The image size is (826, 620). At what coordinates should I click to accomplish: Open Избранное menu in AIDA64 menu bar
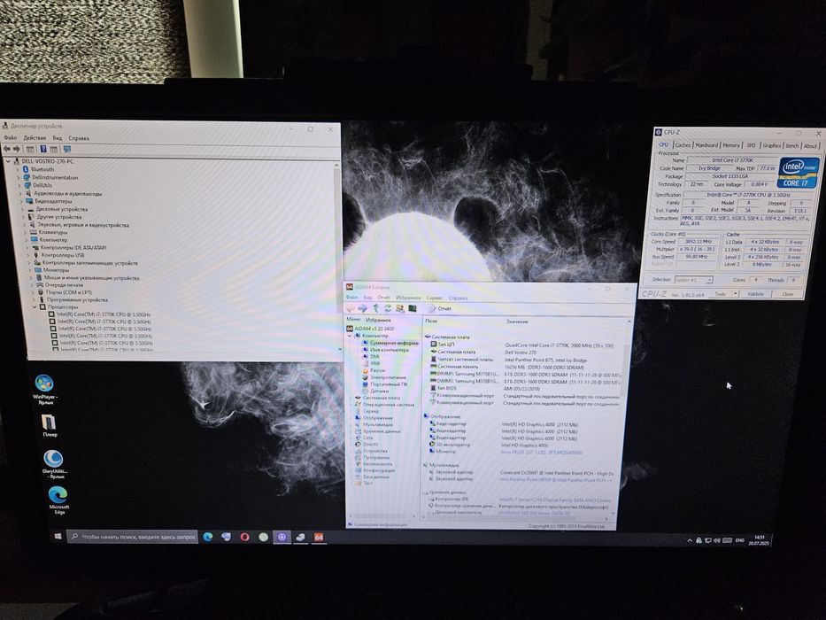(x=408, y=298)
